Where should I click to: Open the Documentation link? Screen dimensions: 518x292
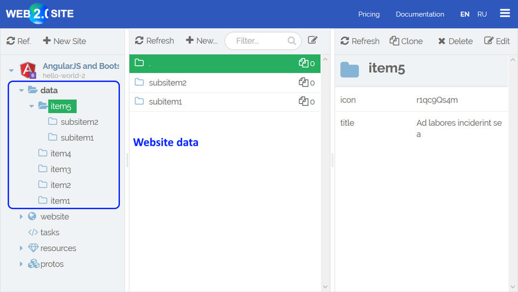pyautogui.click(x=420, y=14)
